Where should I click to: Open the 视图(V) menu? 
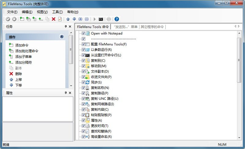42,12
